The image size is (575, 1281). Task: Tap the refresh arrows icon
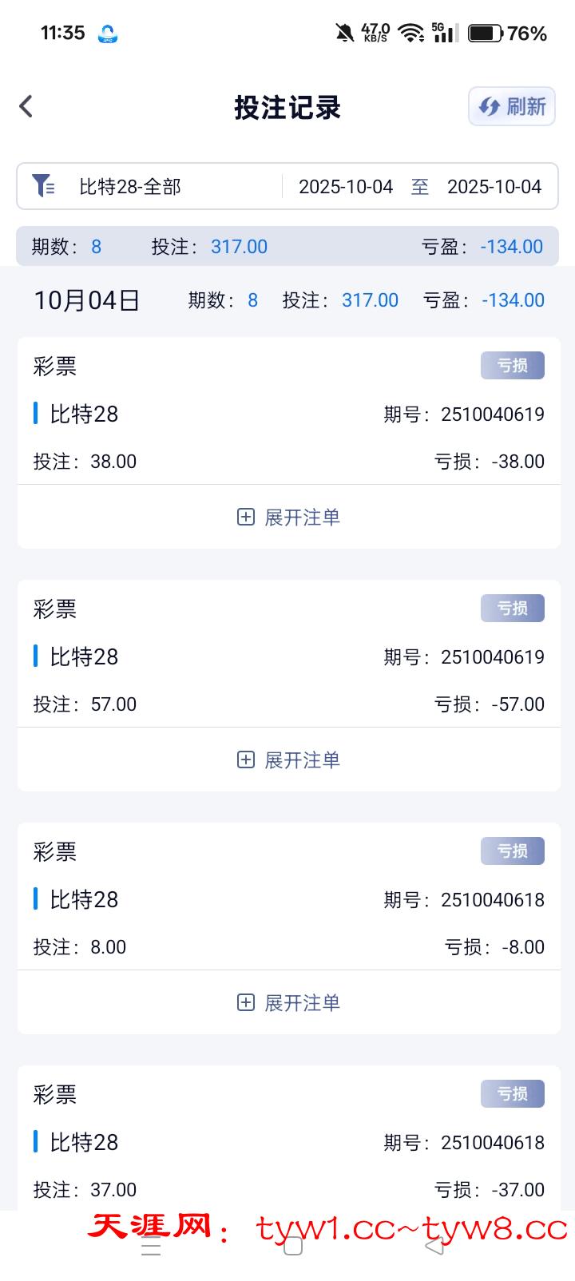tap(489, 106)
